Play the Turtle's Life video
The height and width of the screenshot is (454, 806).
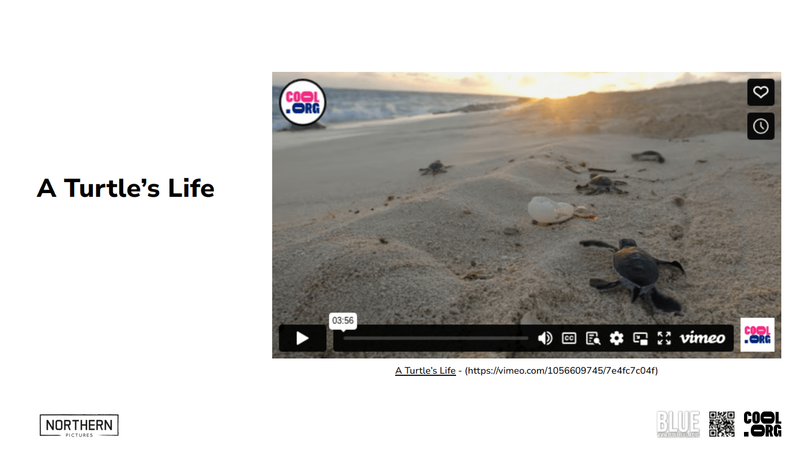303,339
